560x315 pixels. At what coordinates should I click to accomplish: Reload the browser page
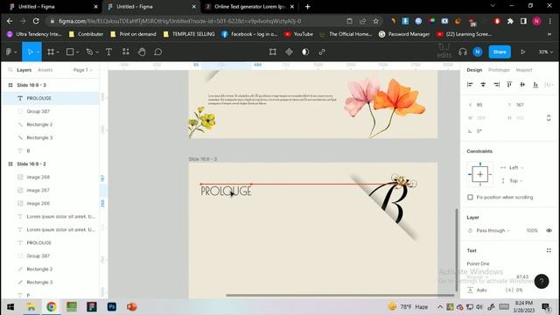(36, 21)
